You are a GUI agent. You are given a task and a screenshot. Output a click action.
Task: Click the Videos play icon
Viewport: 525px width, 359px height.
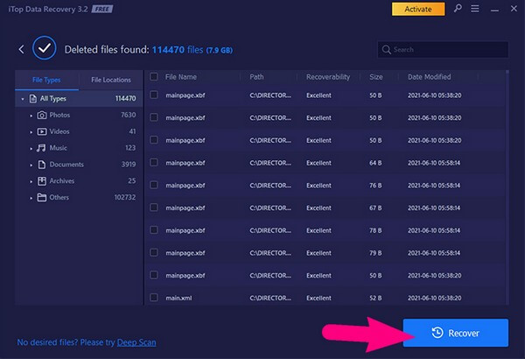pyautogui.click(x=41, y=131)
